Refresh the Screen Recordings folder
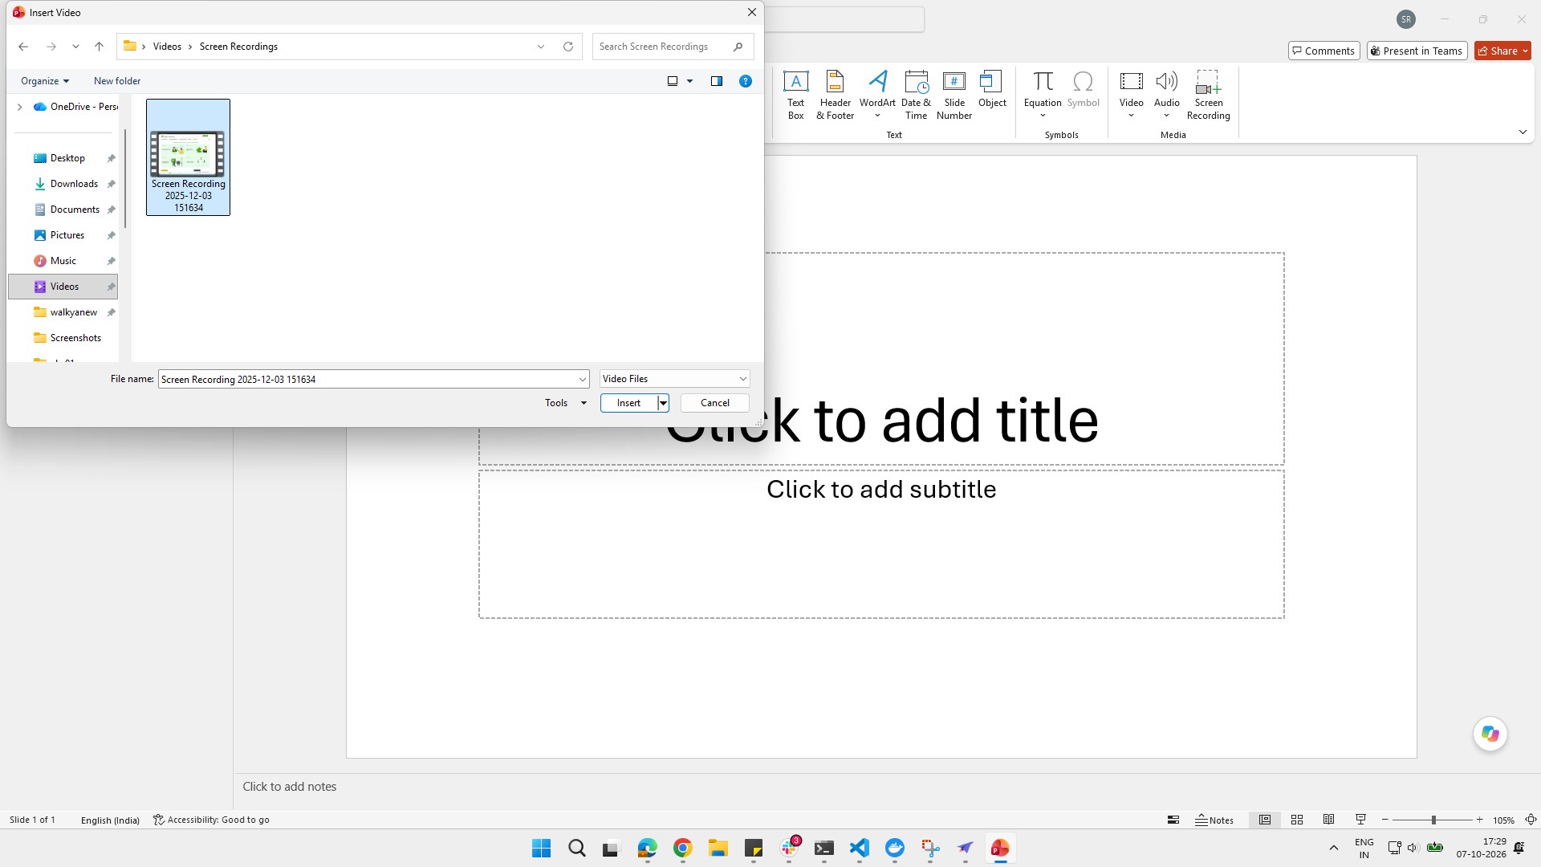The width and height of the screenshot is (1541, 867). point(568,47)
